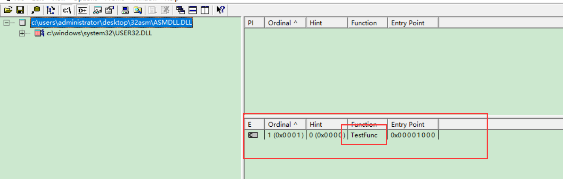Screen dimensions: 563x179
Task: Select entry point value 0x00001000
Action: coord(413,135)
